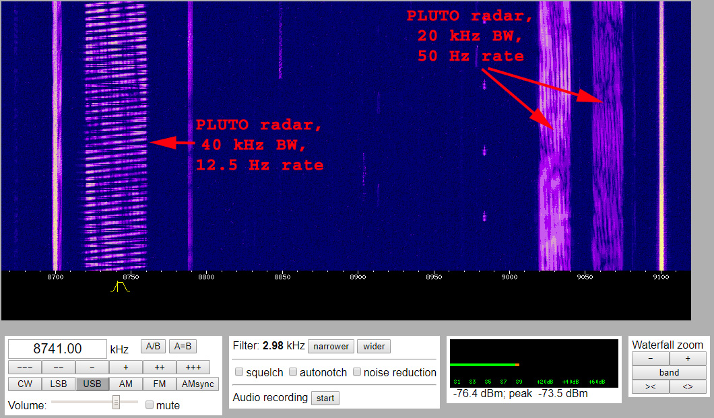Select CW demodulation mode

point(25,384)
